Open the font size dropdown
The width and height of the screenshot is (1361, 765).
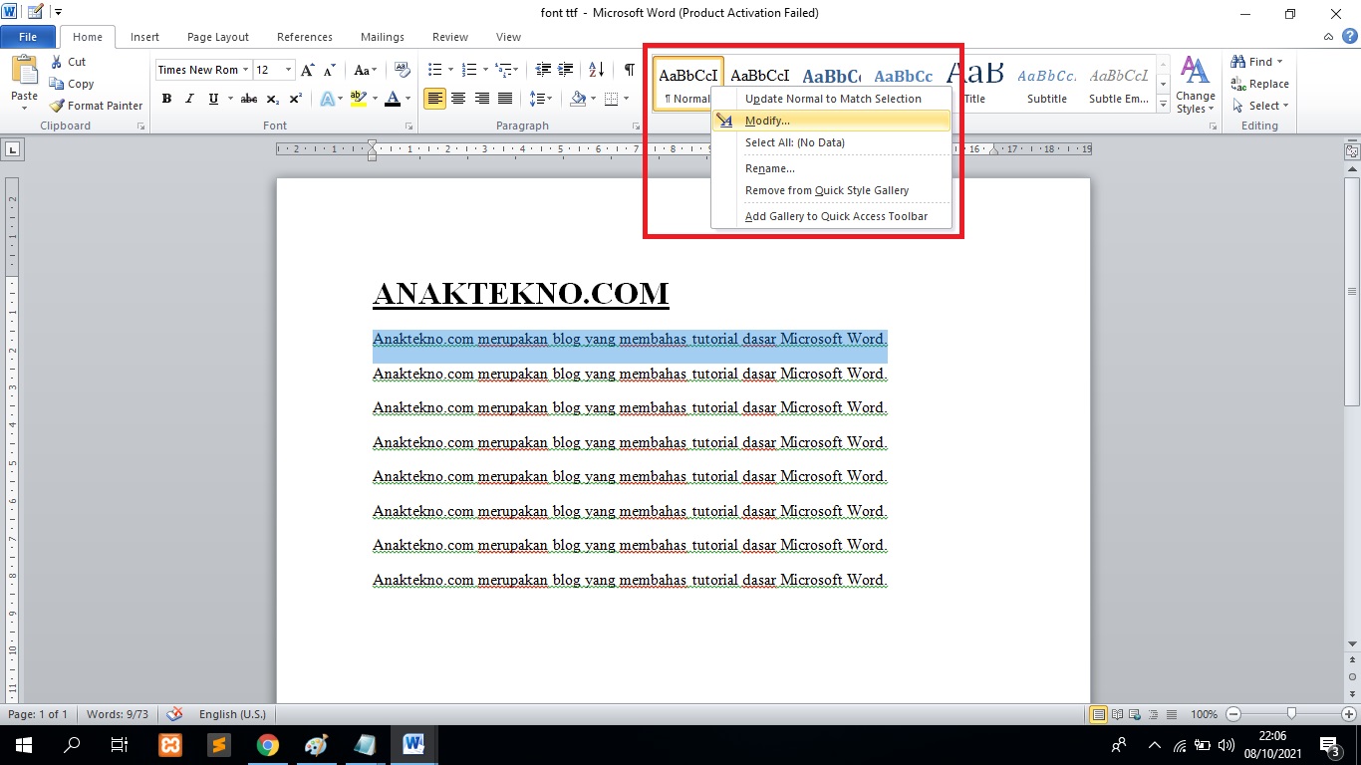(x=289, y=70)
